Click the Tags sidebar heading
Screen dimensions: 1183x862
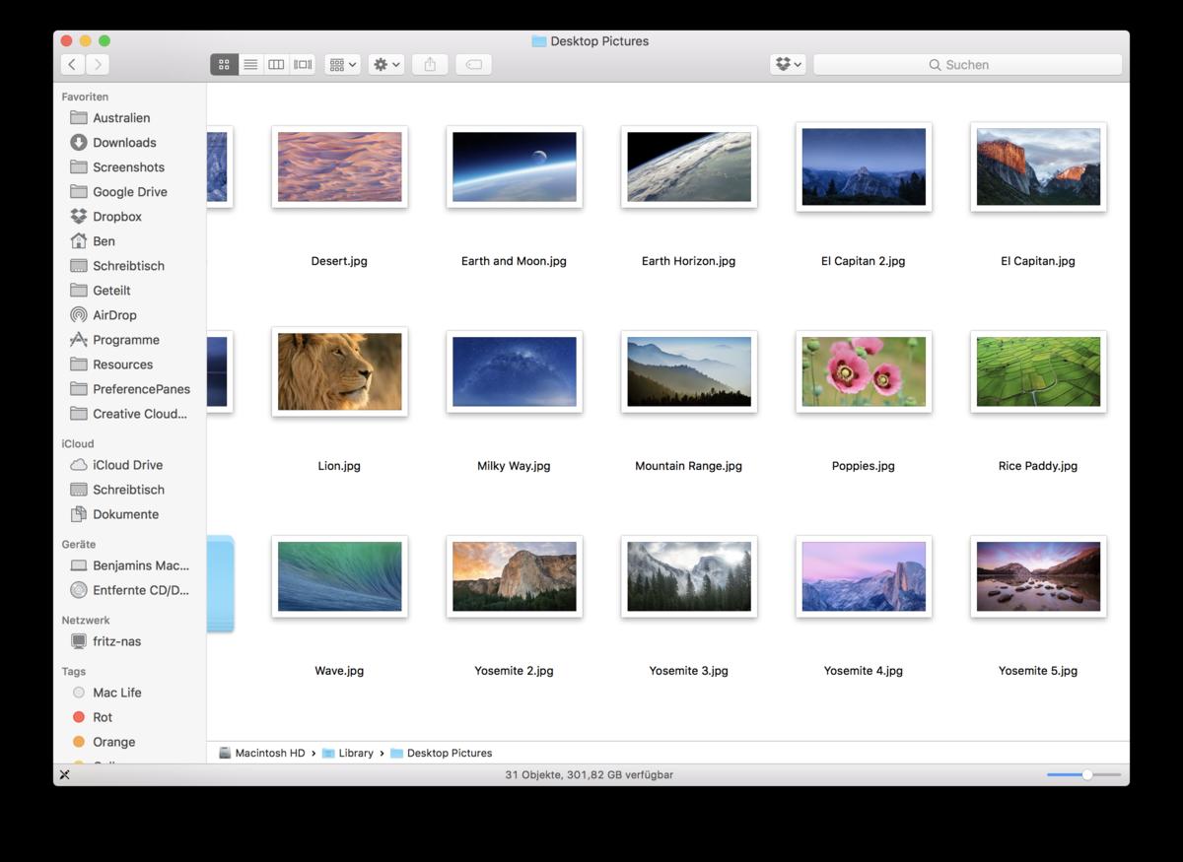point(74,671)
